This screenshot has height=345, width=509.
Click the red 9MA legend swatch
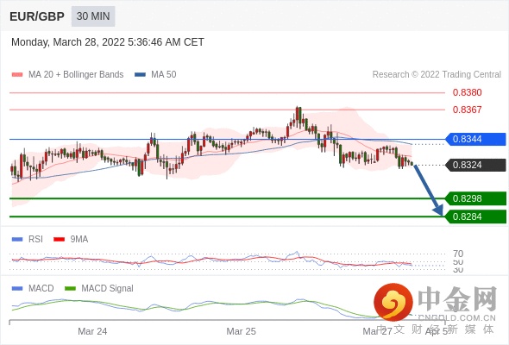click(x=59, y=240)
